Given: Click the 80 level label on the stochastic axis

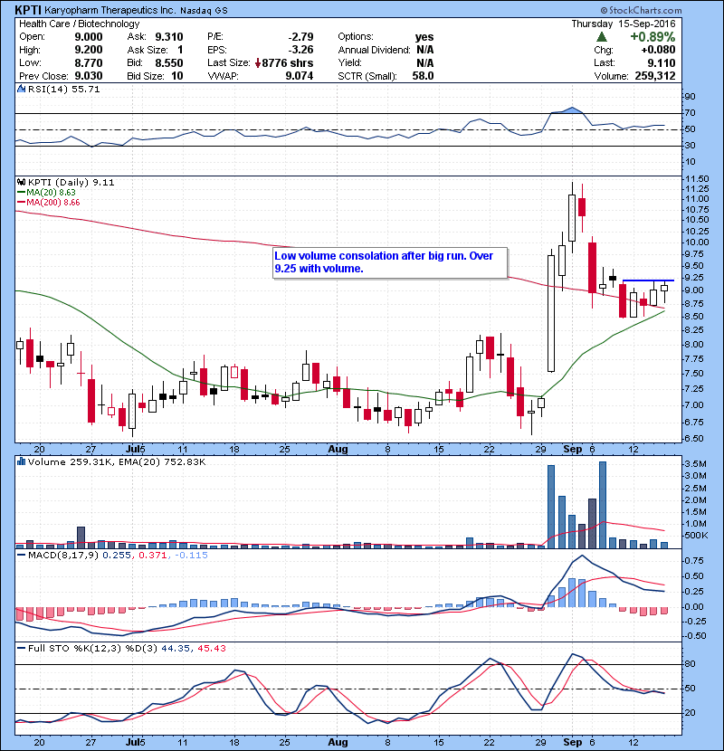Looking at the screenshot, I should coord(691,664).
